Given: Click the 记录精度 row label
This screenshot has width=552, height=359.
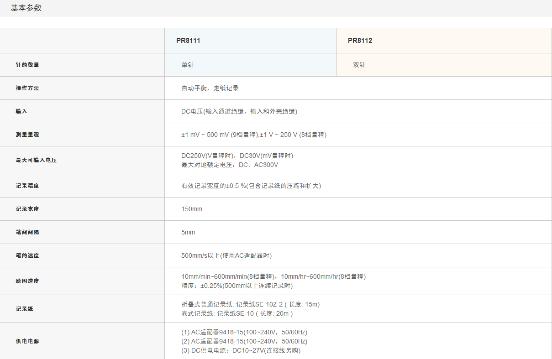Looking at the screenshot, I should [x=27, y=186].
